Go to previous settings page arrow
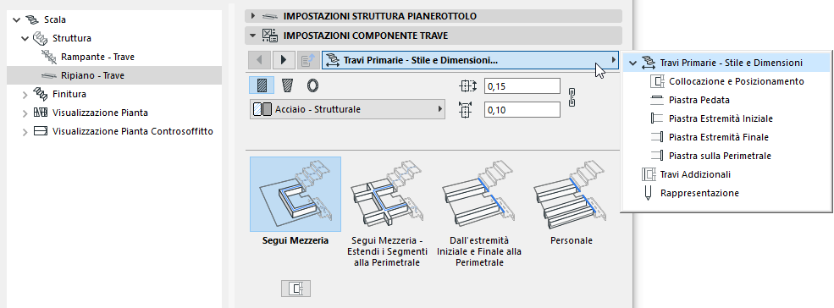 point(261,60)
